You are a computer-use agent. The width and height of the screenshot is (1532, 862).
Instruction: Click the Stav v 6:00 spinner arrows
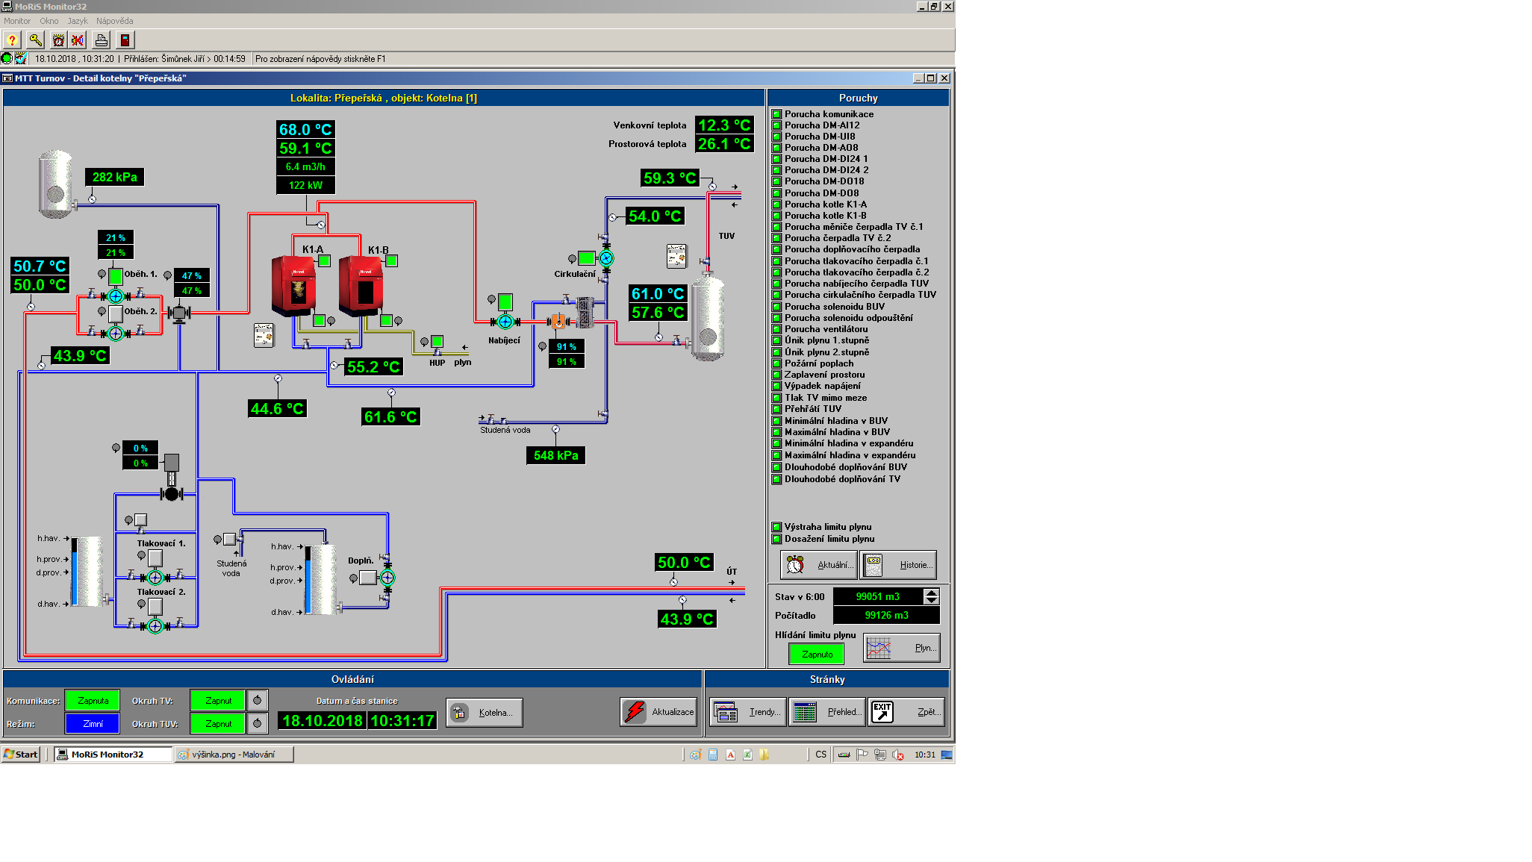coord(931,596)
